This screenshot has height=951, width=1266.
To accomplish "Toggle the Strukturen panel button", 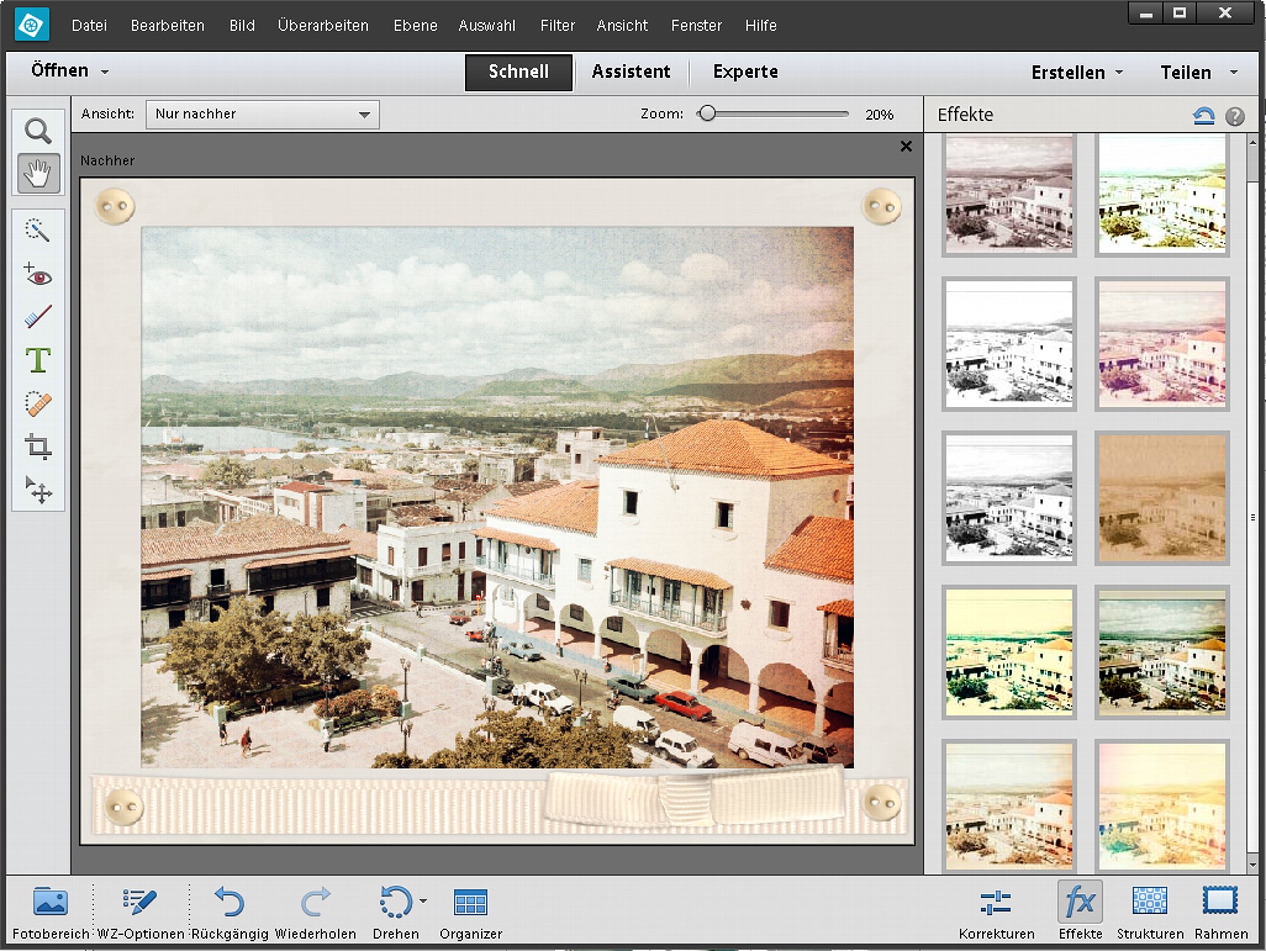I will tap(1150, 911).
